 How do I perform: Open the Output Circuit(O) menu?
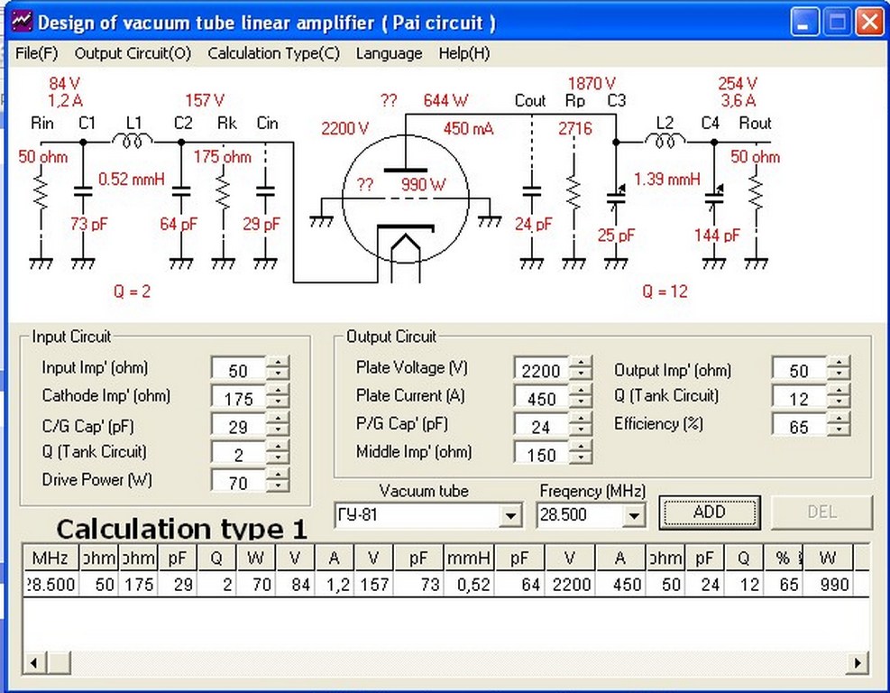(133, 53)
